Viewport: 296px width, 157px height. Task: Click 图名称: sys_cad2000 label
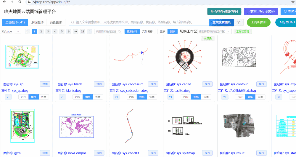click(x=126, y=153)
